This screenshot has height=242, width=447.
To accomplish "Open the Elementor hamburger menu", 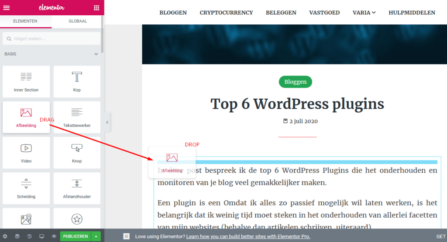I will coord(6,8).
